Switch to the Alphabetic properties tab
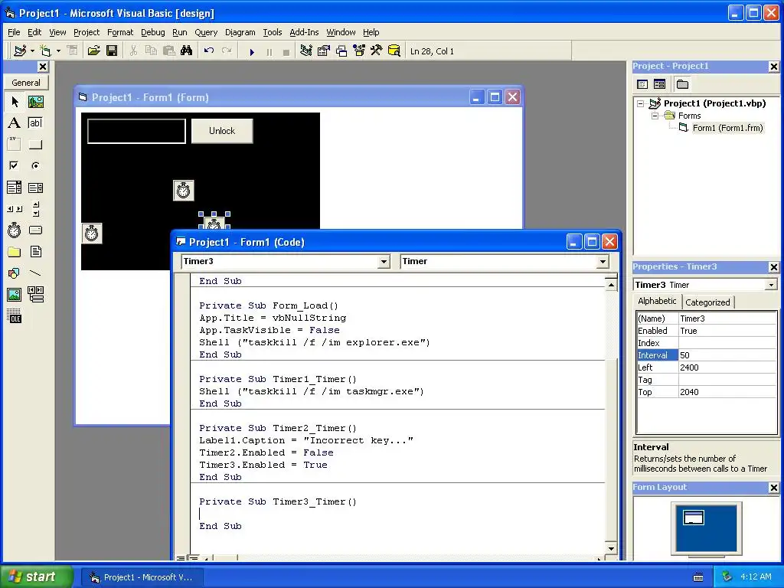 [x=657, y=301]
